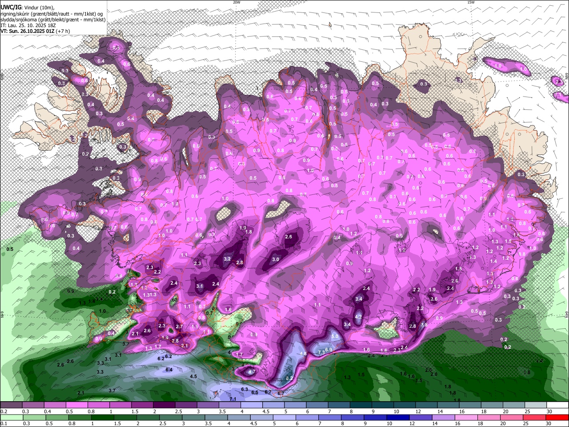The image size is (569, 427).
Task: Pick the 2–2.5 darkest purple snow swatch
Action: coord(164,405)
